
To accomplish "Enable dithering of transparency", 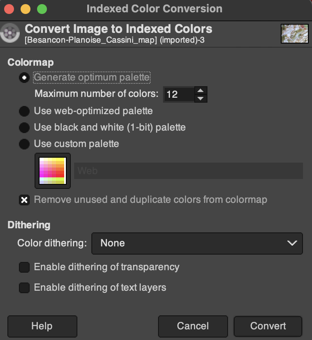I will tap(25, 267).
